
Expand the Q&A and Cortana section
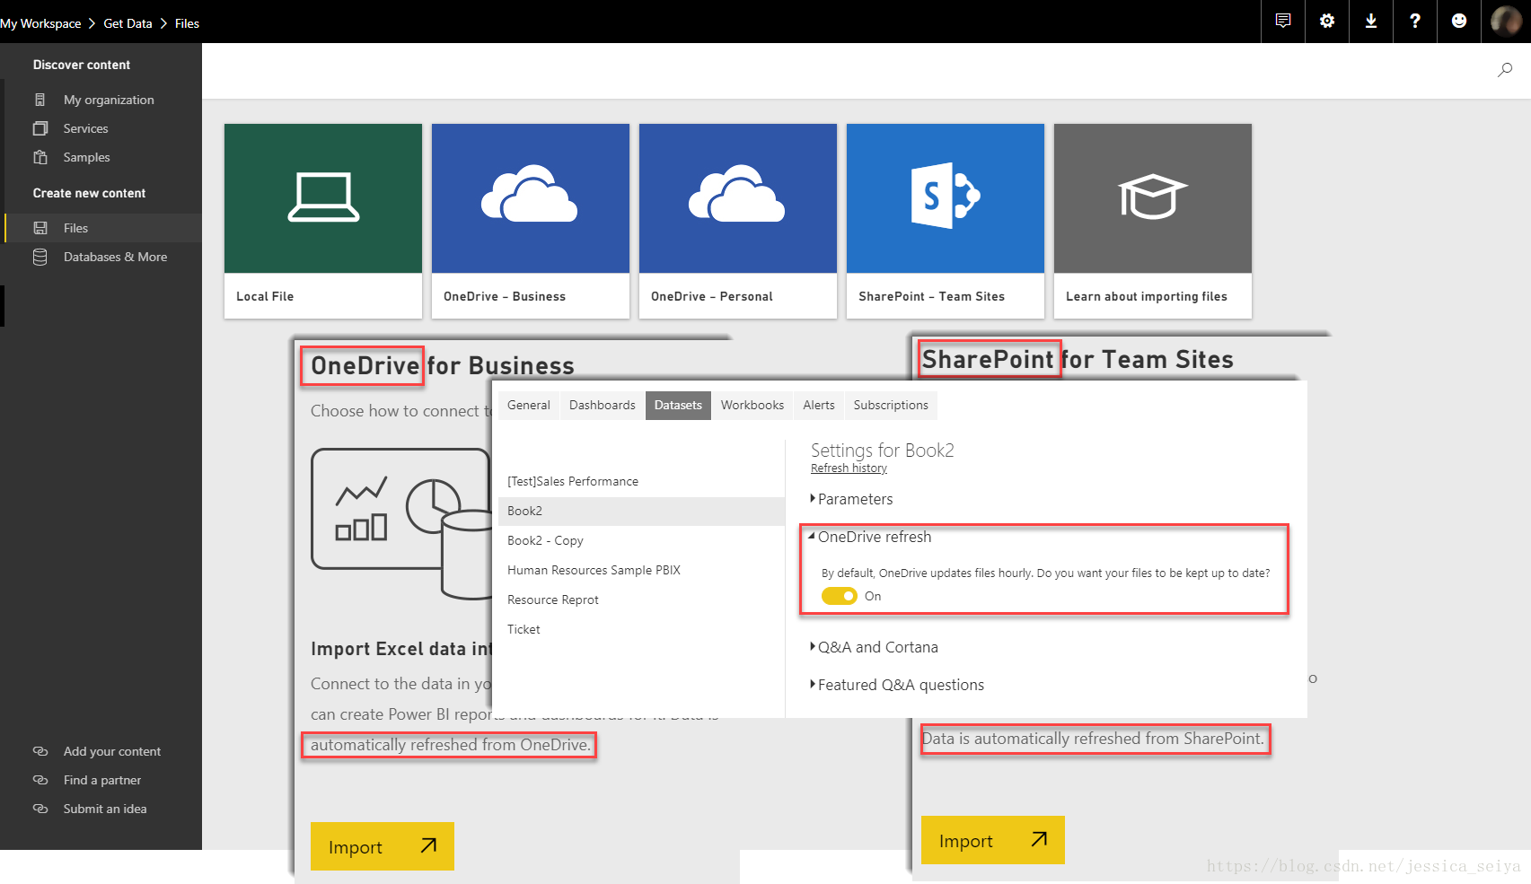tap(874, 647)
